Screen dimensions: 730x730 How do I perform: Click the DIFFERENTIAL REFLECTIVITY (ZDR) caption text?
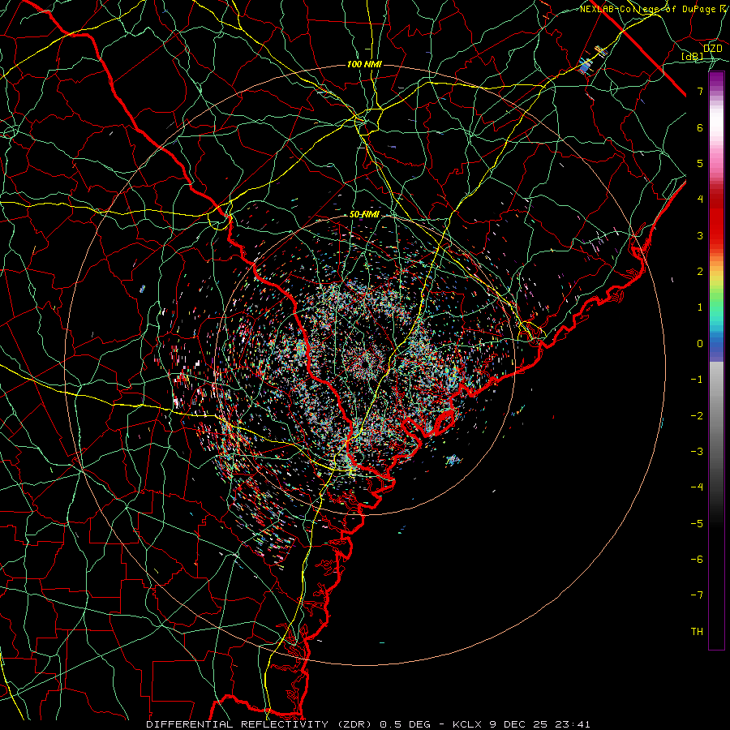(260, 724)
